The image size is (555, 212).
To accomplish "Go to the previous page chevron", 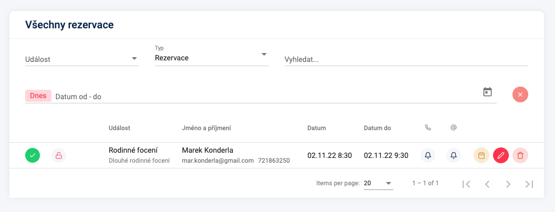I will [x=487, y=184].
